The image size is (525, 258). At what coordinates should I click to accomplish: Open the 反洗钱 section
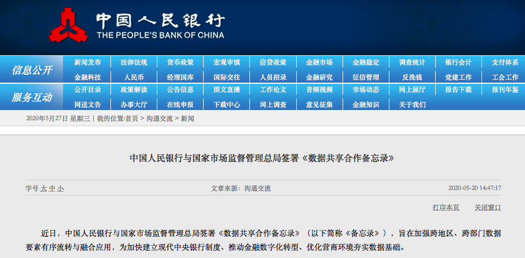pos(412,77)
